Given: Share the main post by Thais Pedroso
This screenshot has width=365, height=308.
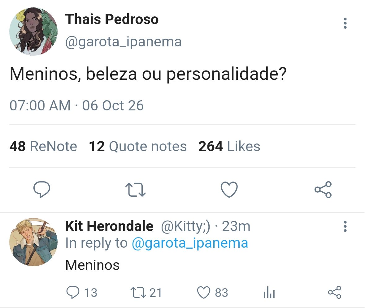Looking at the screenshot, I should point(323,190).
